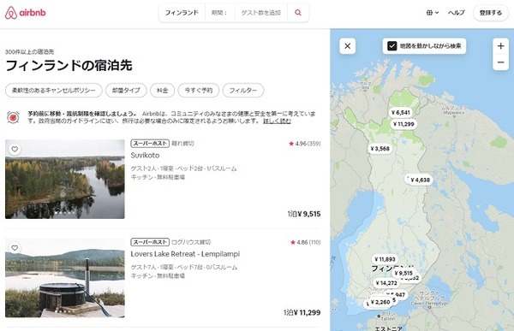Toggle the 今すぐ予約 instant book filter
Image resolution: width=514 pixels, height=331 pixels.
click(199, 91)
